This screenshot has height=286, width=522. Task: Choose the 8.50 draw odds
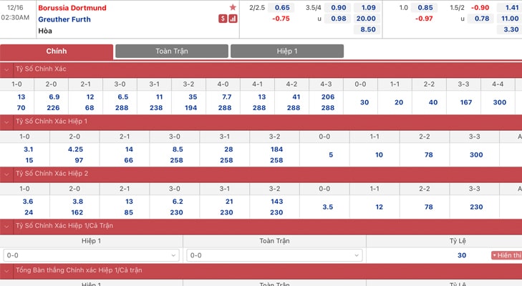[x=368, y=29]
